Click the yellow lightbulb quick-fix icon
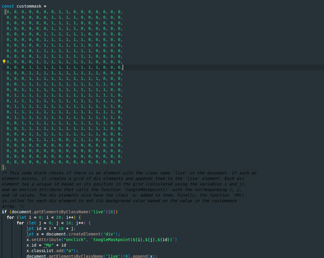This screenshot has width=324, height=258. (4, 62)
